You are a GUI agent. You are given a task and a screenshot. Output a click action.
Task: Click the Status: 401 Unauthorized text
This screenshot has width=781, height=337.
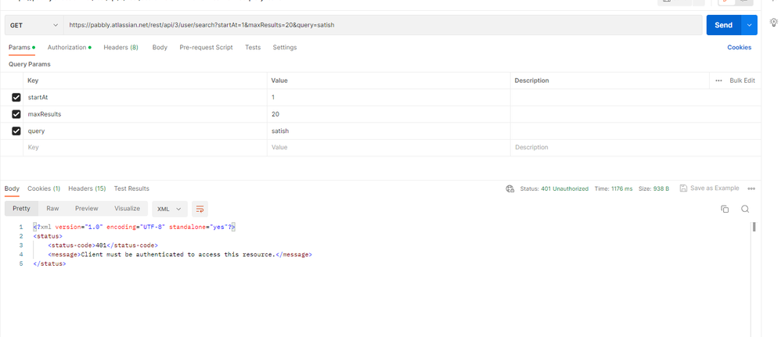[x=554, y=188]
